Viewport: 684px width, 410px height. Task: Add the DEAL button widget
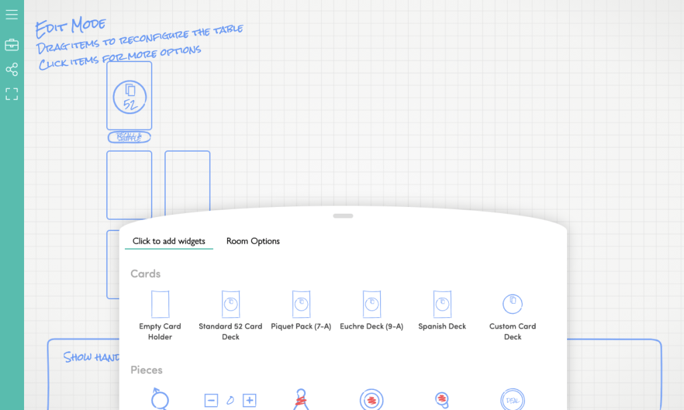click(512, 399)
